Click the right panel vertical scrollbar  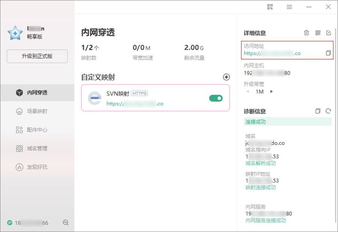pyautogui.click(x=335, y=125)
